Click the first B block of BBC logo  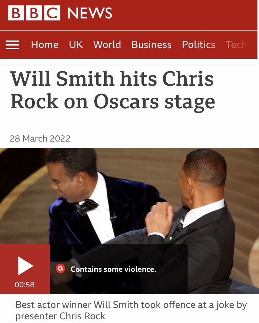16,13
